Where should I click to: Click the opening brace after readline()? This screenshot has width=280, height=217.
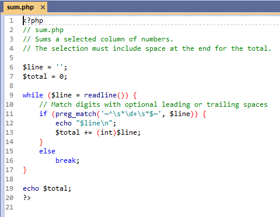tap(135, 95)
